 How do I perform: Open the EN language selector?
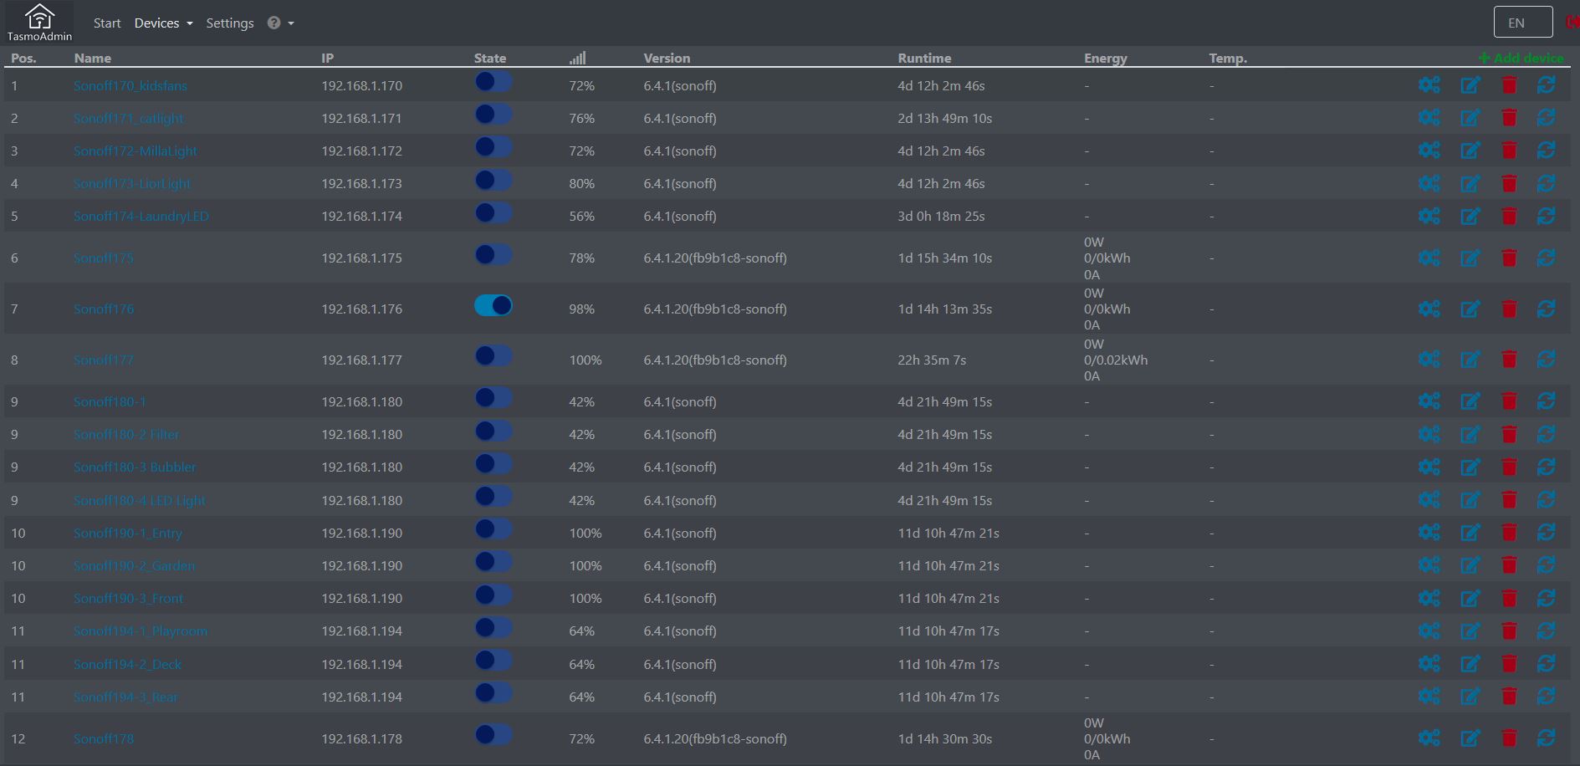(x=1523, y=23)
